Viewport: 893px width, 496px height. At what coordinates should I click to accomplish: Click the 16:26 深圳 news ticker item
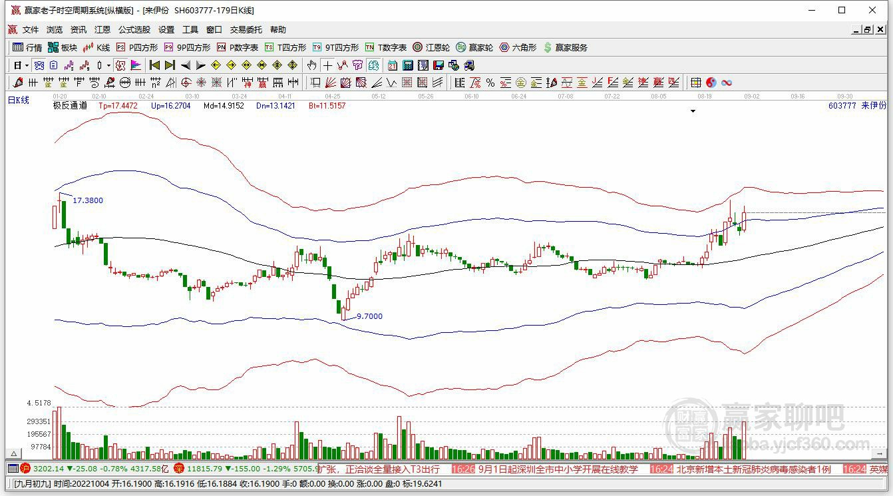tap(545, 469)
